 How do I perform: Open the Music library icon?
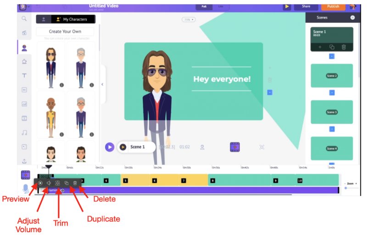pyautogui.click(x=24, y=132)
